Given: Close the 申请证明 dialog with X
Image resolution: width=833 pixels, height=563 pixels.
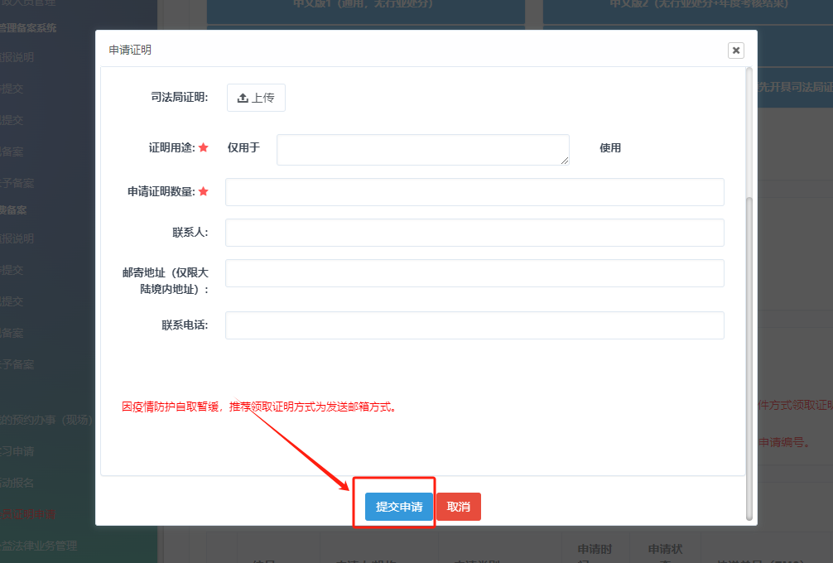Looking at the screenshot, I should coord(735,51).
